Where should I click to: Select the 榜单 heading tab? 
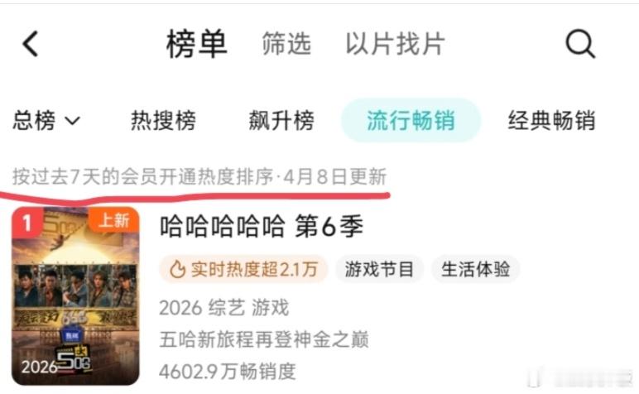(196, 44)
